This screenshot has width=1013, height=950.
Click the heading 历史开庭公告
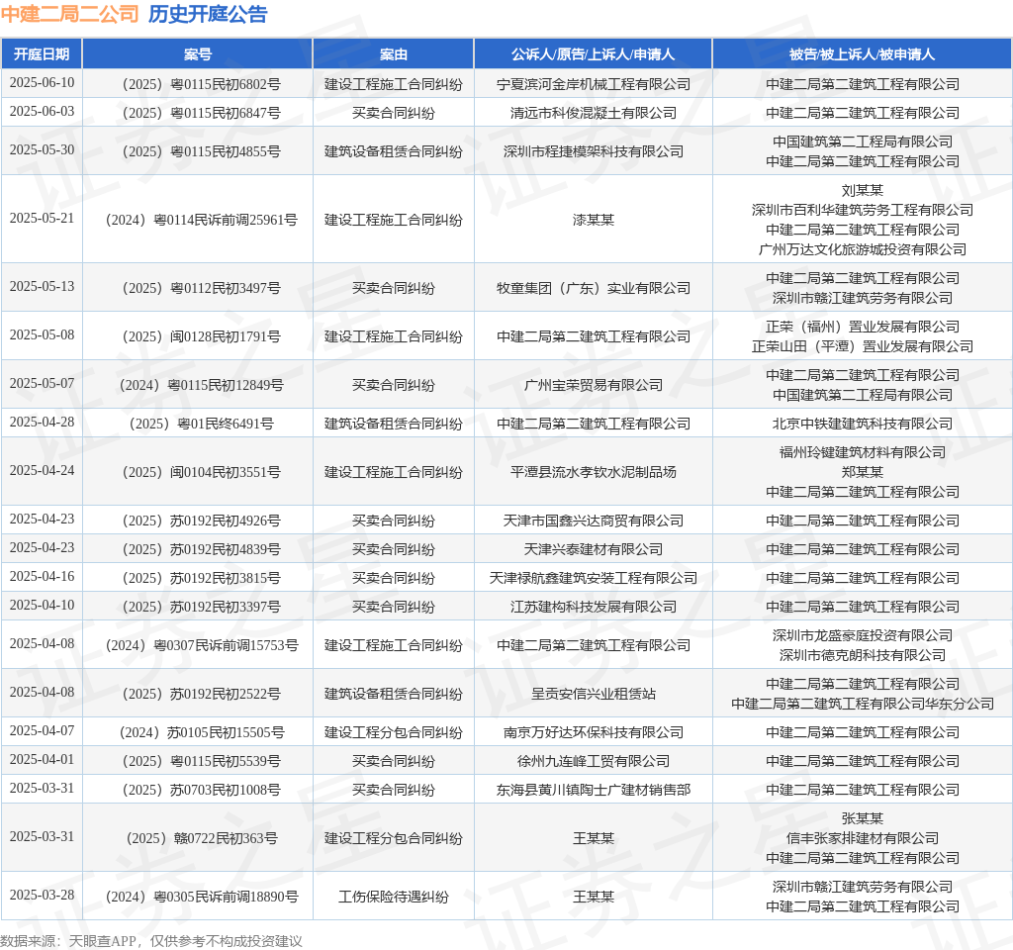[x=208, y=14]
